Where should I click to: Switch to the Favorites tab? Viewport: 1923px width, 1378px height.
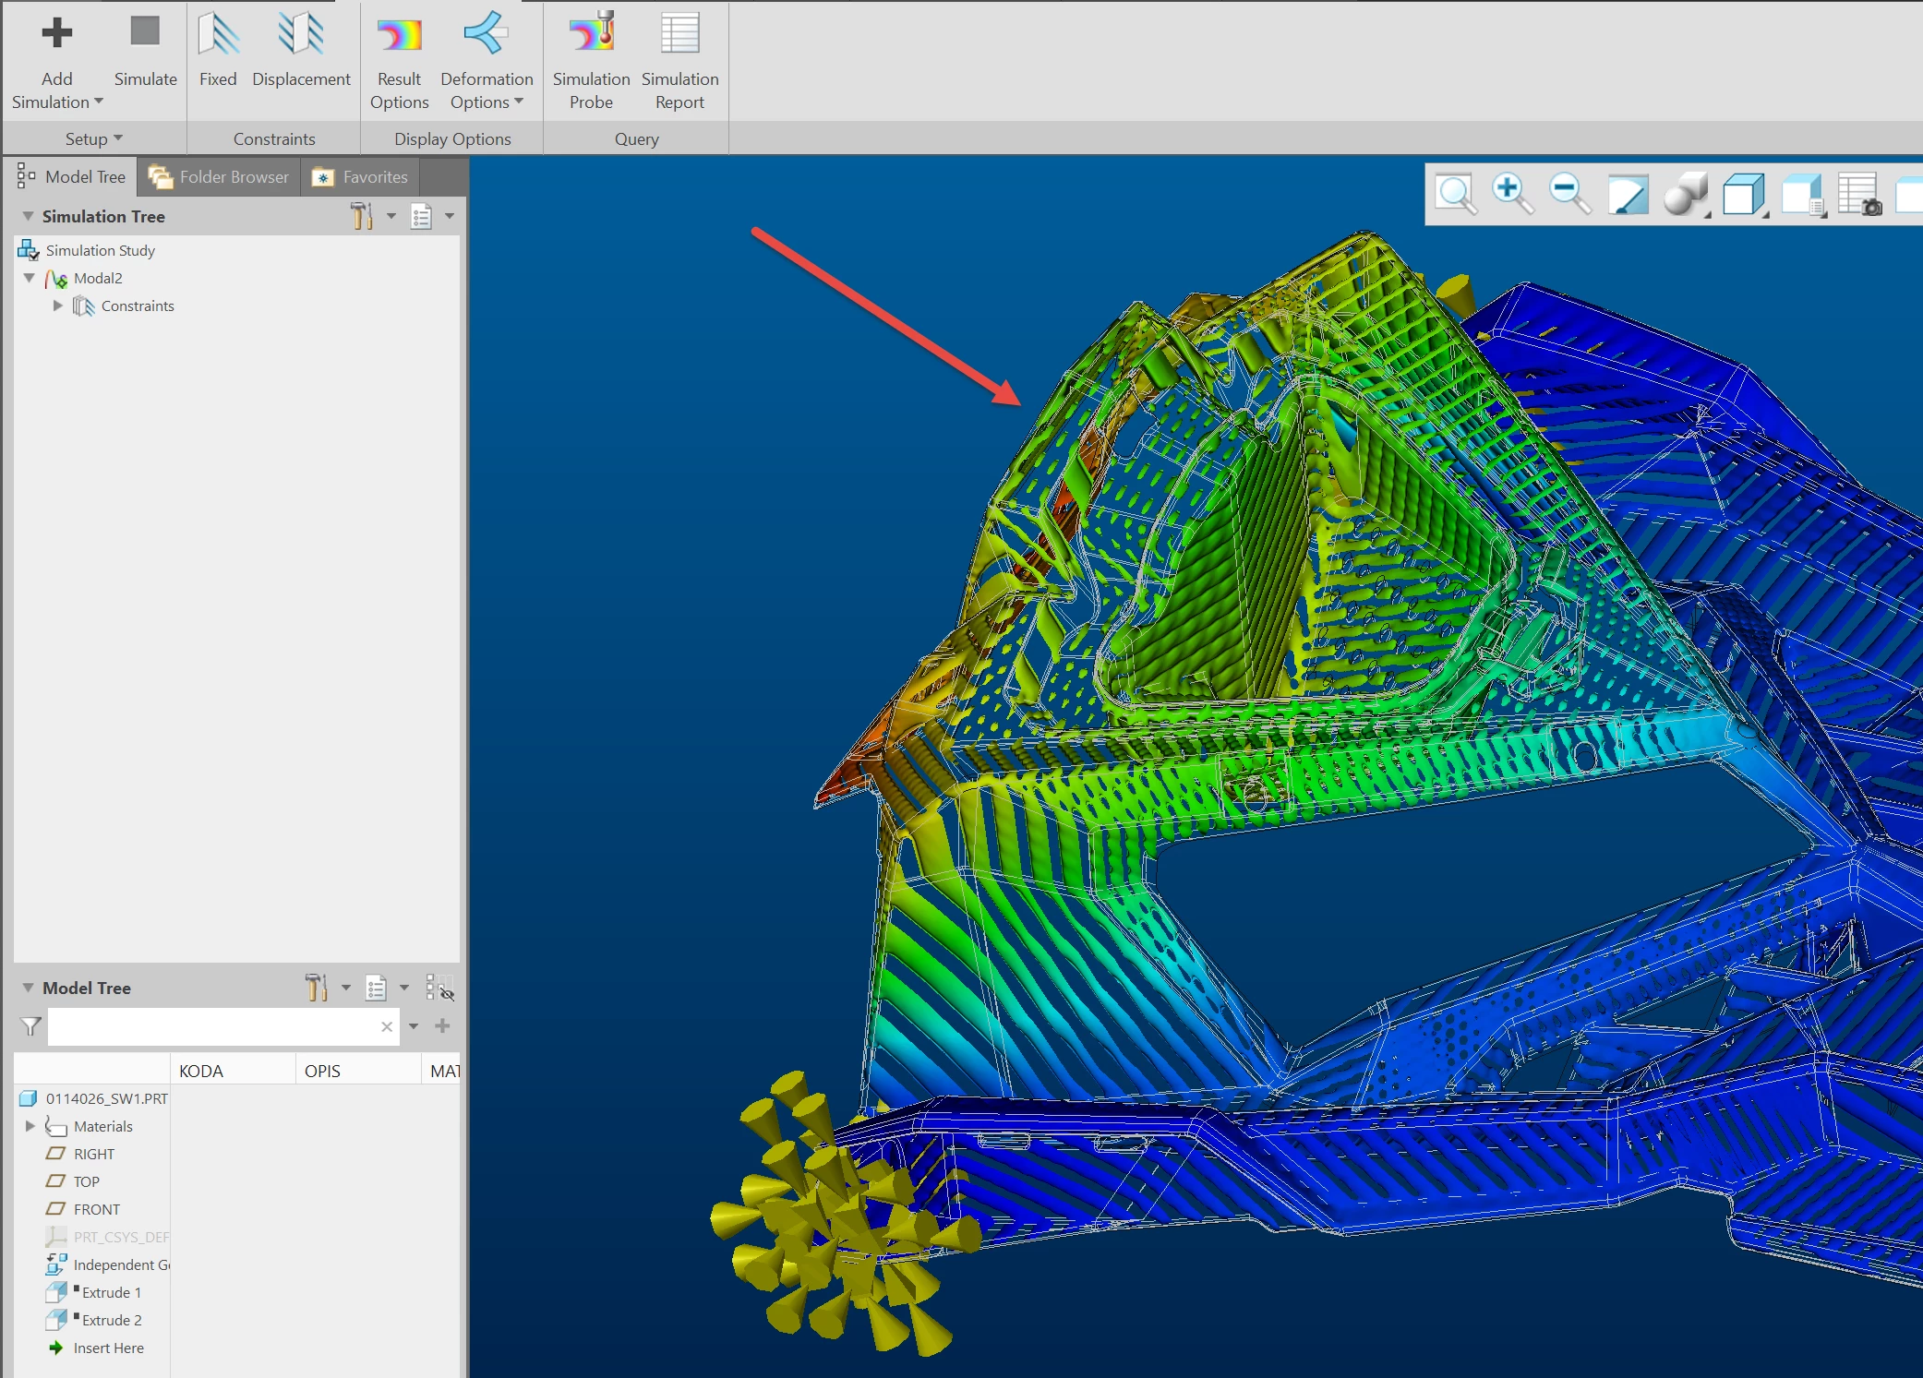tap(361, 177)
